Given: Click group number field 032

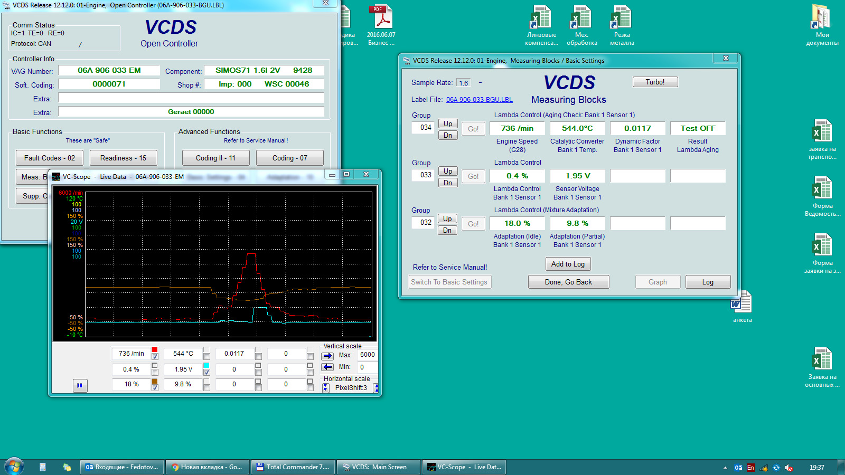Looking at the screenshot, I should (423, 222).
